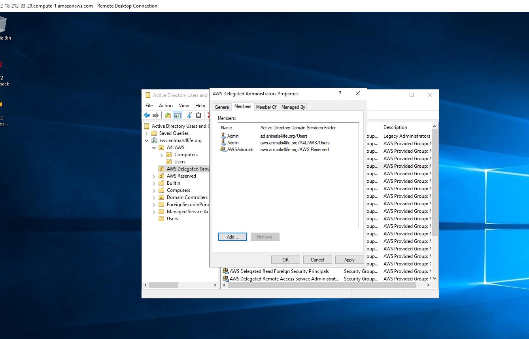Expand the AWS Reserved organizational unit
This screenshot has height=339, width=529.
154,176
